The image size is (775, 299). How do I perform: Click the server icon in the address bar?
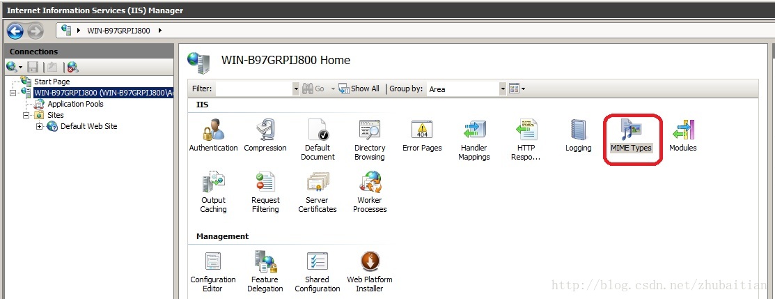[67, 31]
